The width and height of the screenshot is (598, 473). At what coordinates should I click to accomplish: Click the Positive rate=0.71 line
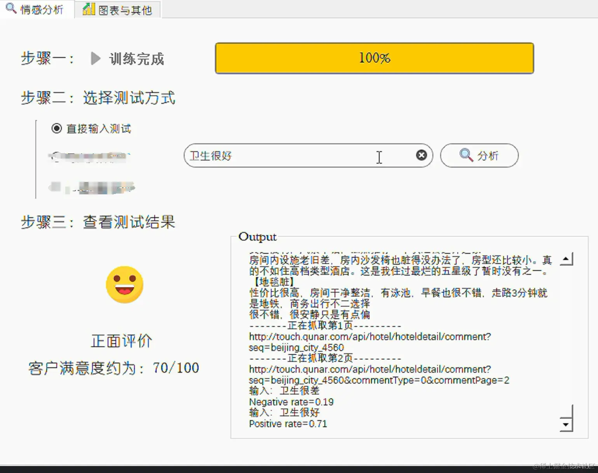[x=288, y=424]
